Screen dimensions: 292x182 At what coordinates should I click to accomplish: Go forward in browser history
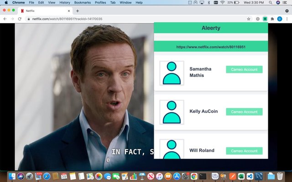click(12, 19)
